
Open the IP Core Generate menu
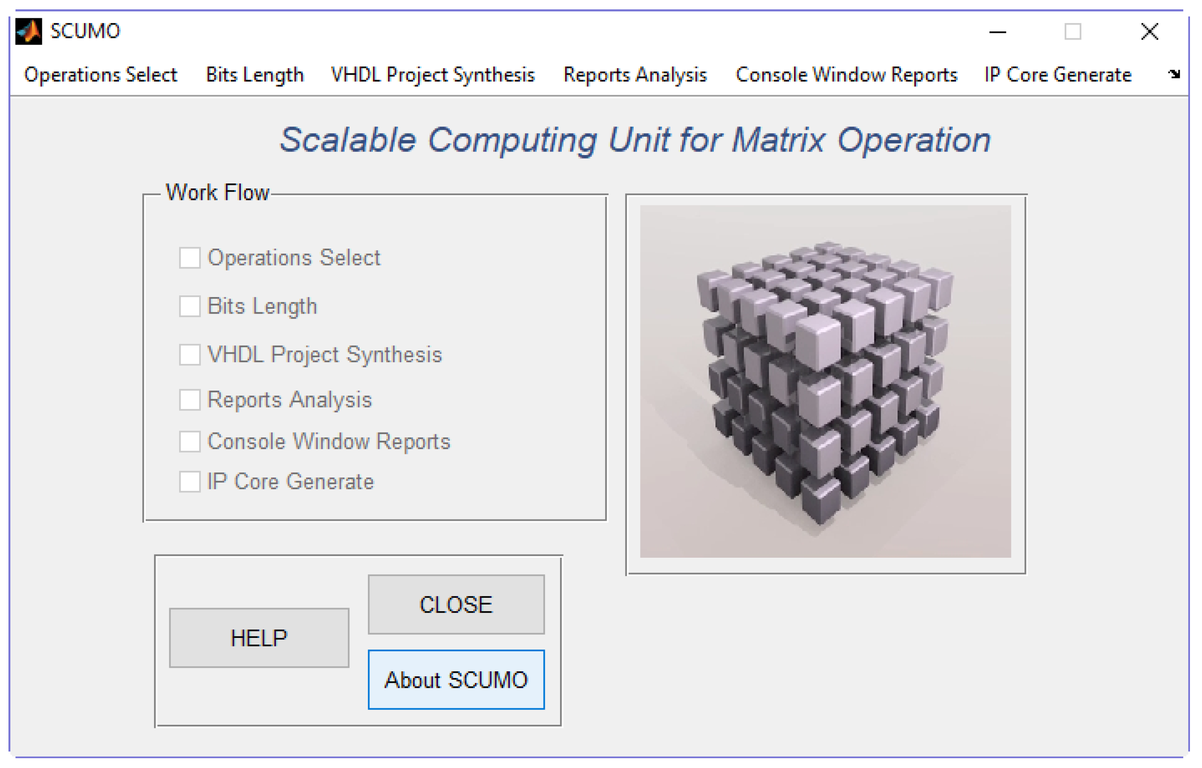(1058, 75)
